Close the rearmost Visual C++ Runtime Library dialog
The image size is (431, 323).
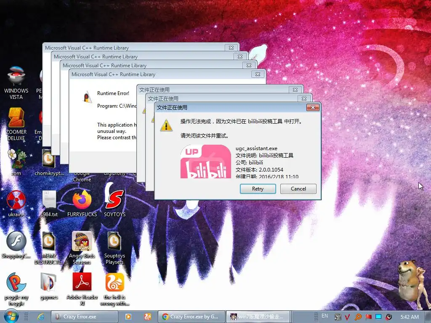click(231, 48)
